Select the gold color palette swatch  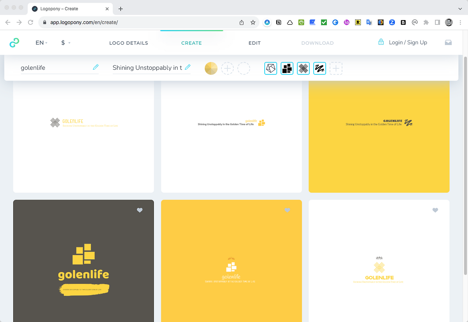(x=211, y=68)
